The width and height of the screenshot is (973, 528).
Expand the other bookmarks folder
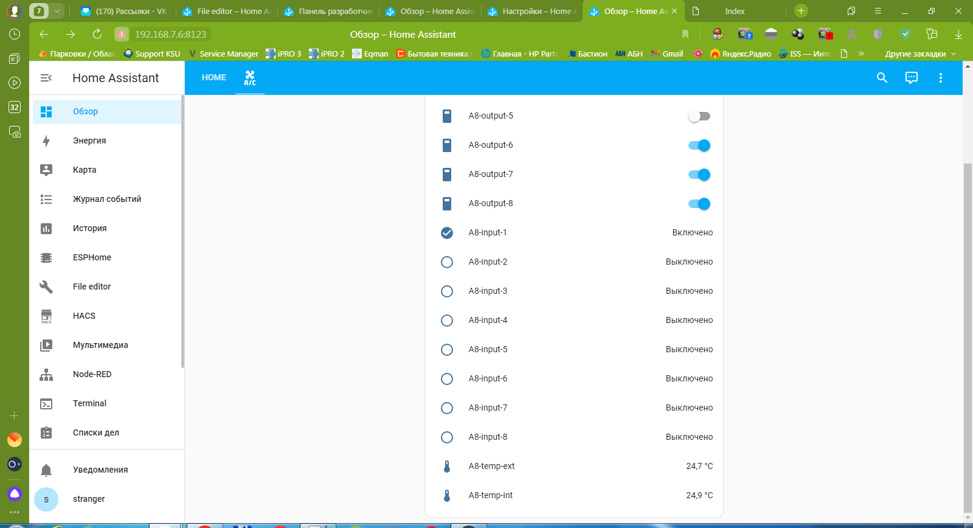pyautogui.click(x=919, y=54)
